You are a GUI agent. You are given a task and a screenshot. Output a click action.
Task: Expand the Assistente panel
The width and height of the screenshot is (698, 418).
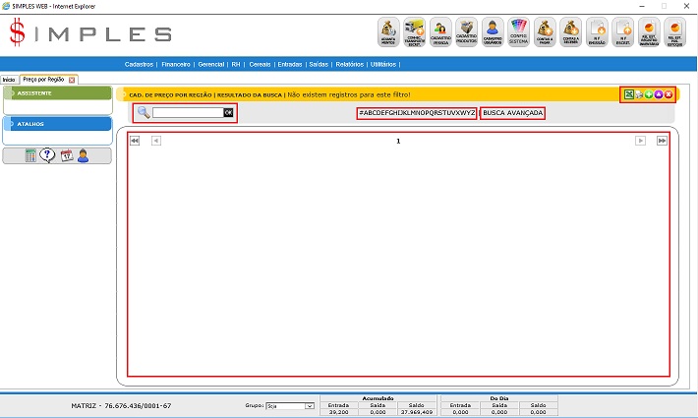(57, 93)
